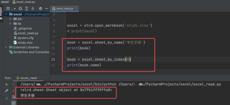Image resolution: width=230 pixels, height=105 pixels.
Task: Click the down arrow icon in Run panel
Action: pyautogui.click(x=14, y=91)
